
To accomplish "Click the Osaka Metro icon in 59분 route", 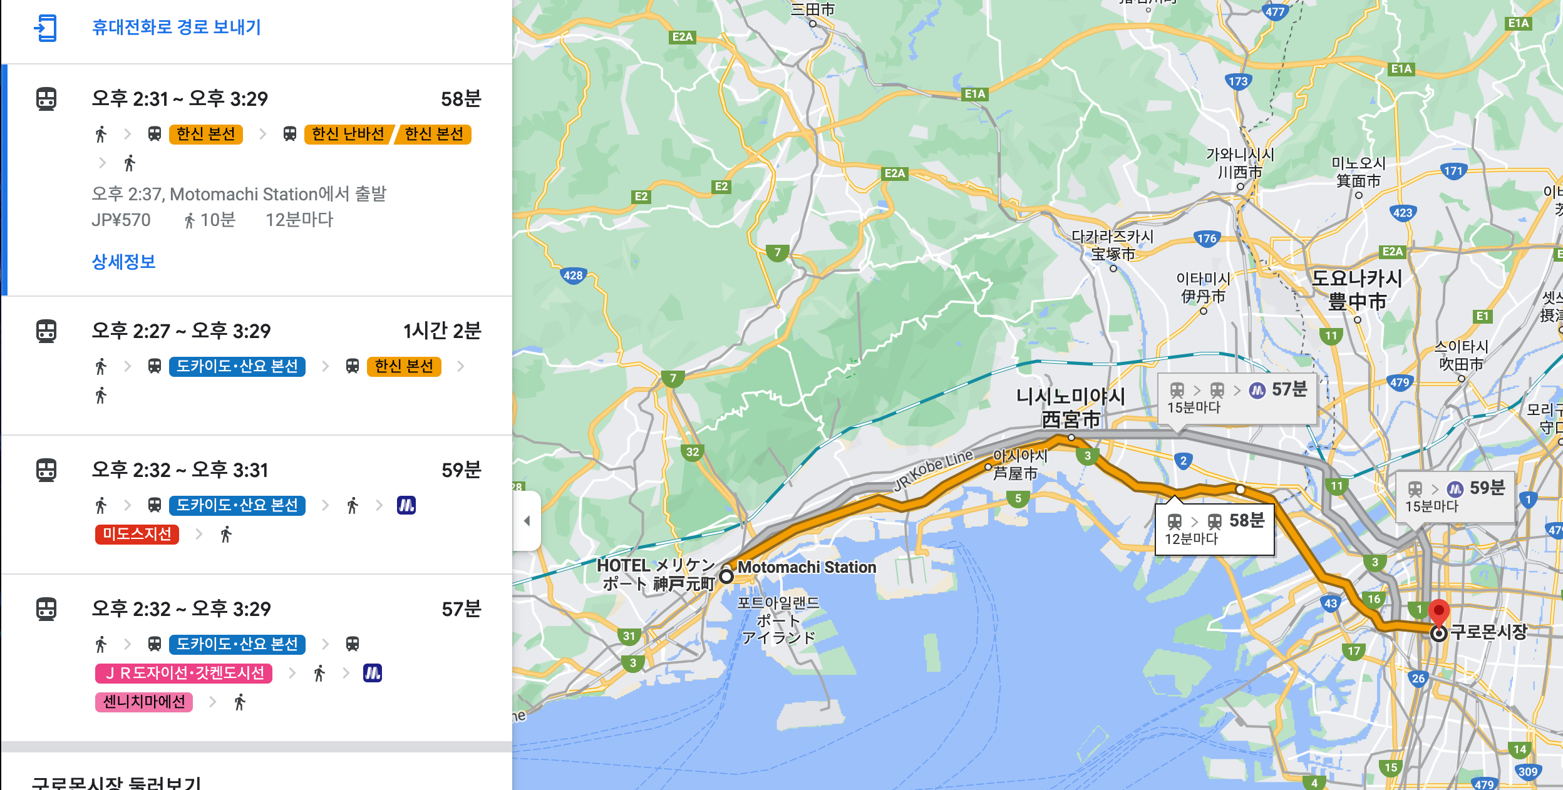I will point(406,505).
